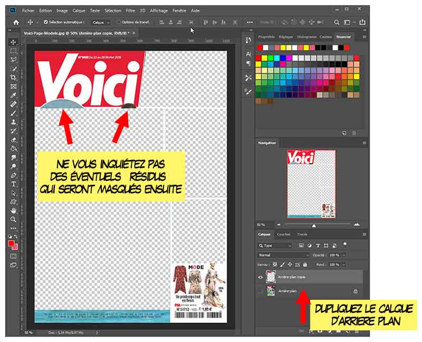Viewport: 422px width, 342px height.
Task: Open the Filtre menu
Action: 130,11
